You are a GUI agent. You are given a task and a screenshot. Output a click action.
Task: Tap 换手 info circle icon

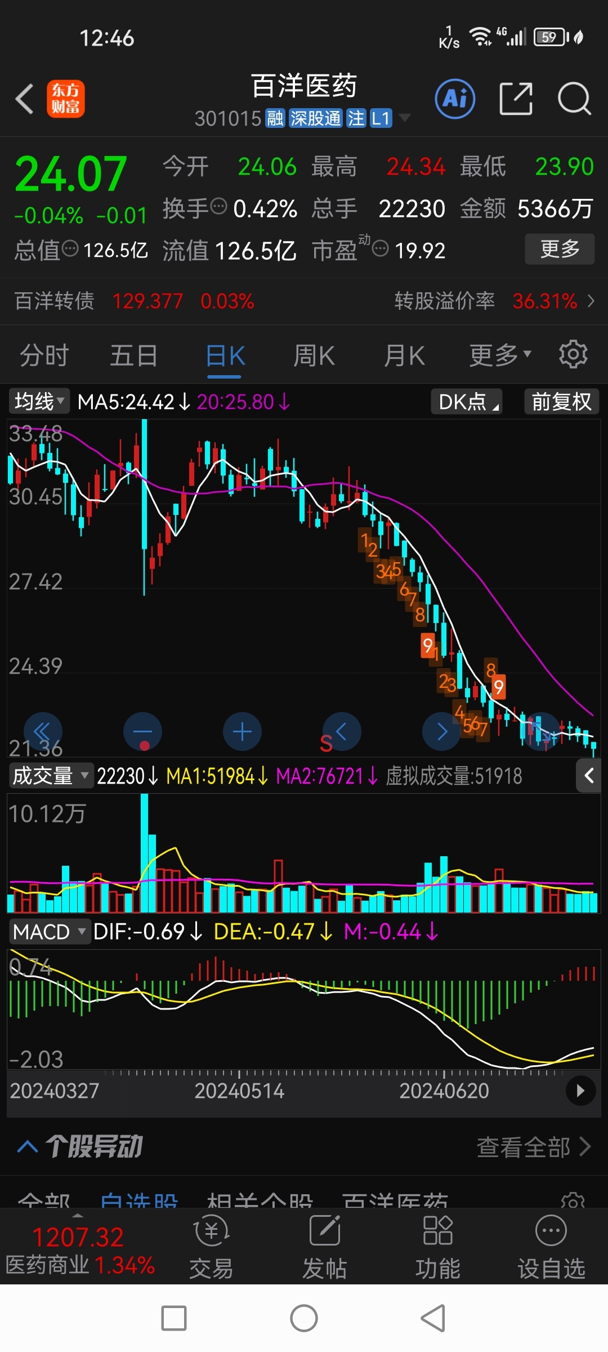point(218,206)
